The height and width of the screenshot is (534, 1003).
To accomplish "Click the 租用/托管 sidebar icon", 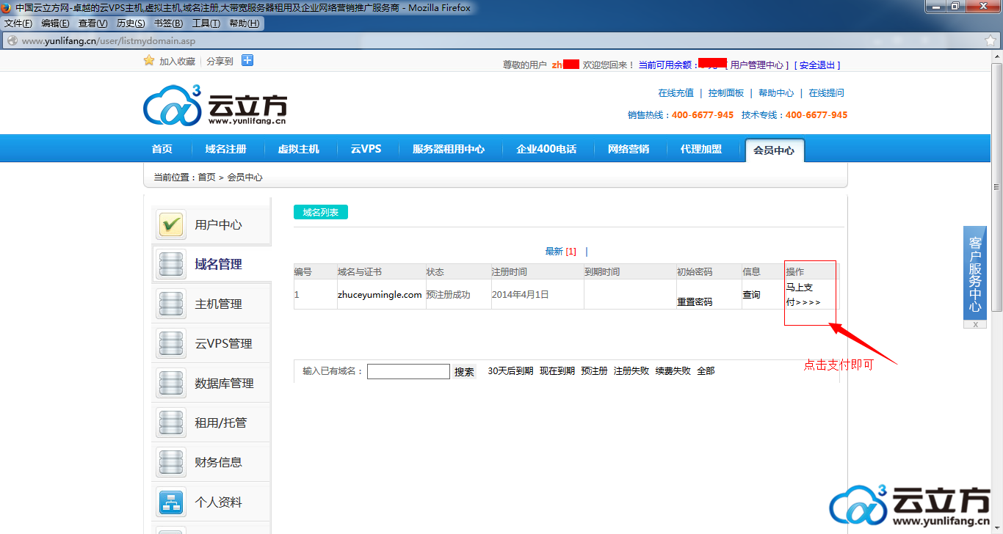I will click(x=171, y=423).
